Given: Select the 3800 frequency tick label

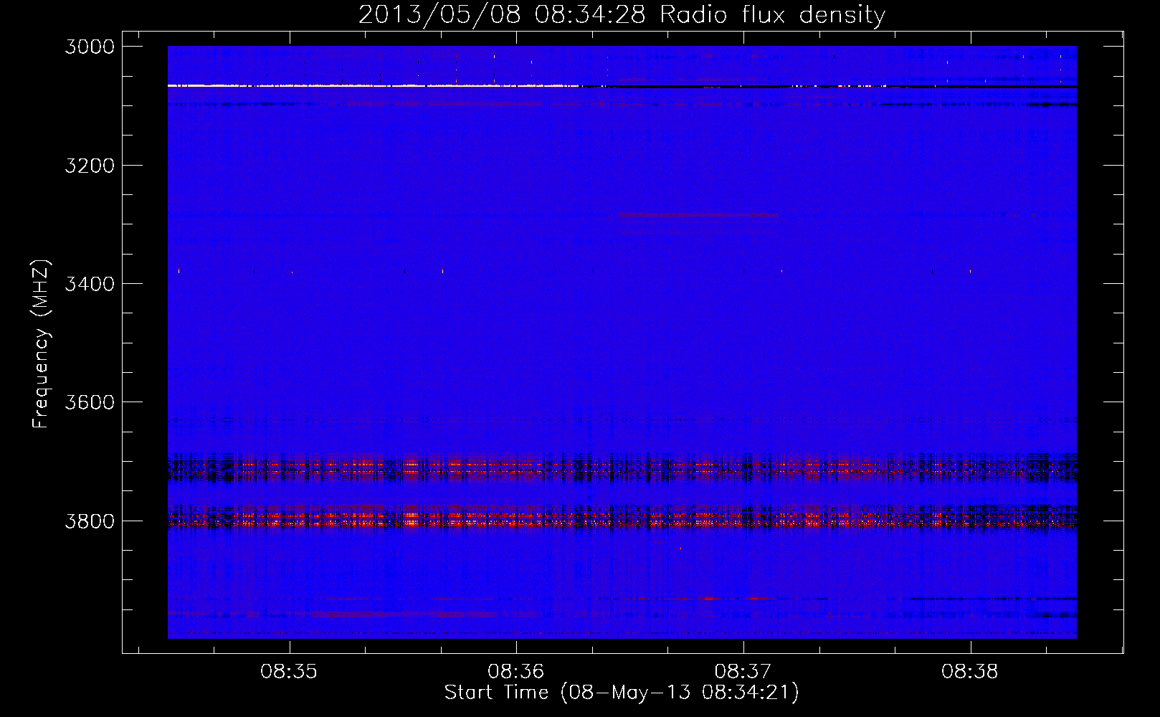Looking at the screenshot, I should coord(90,521).
